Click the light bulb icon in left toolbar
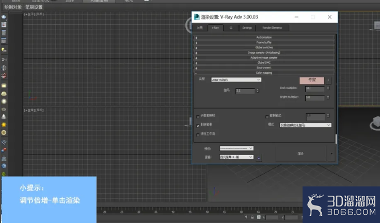Viewport: 380px width, 223px height. point(4,50)
